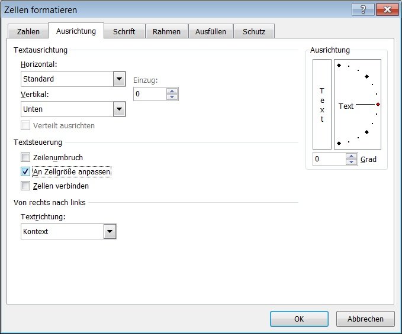Decrease the Einzug indent spinner value
Viewport: 402px width, 334px height.
[x=172, y=97]
